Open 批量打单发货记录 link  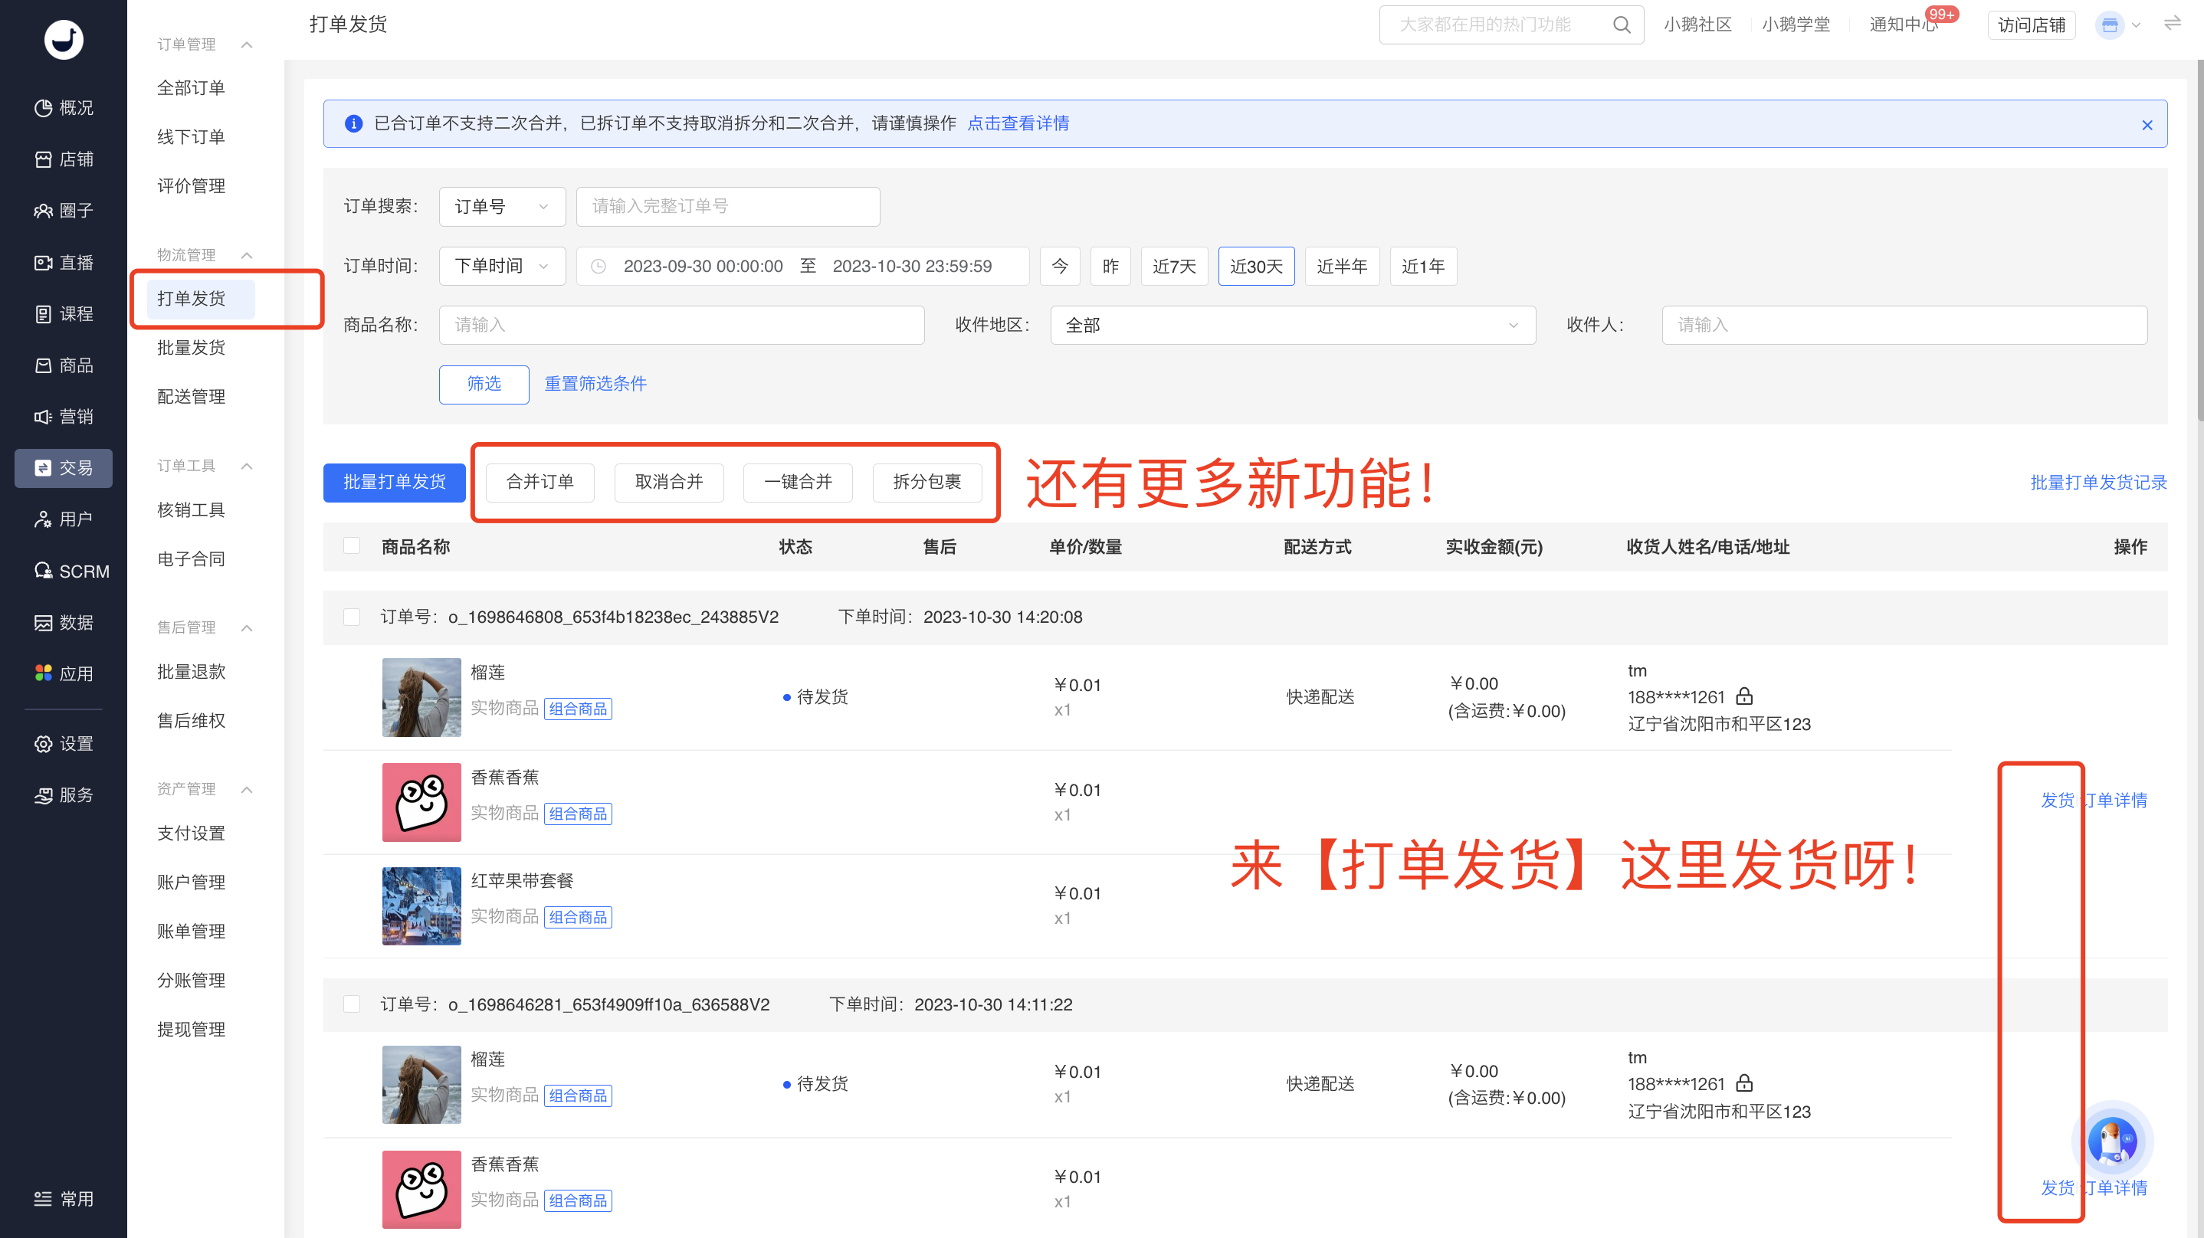(2099, 483)
